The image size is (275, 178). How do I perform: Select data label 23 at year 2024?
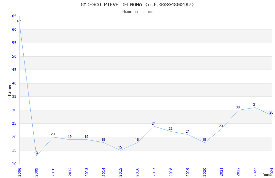[x=271, y=112]
